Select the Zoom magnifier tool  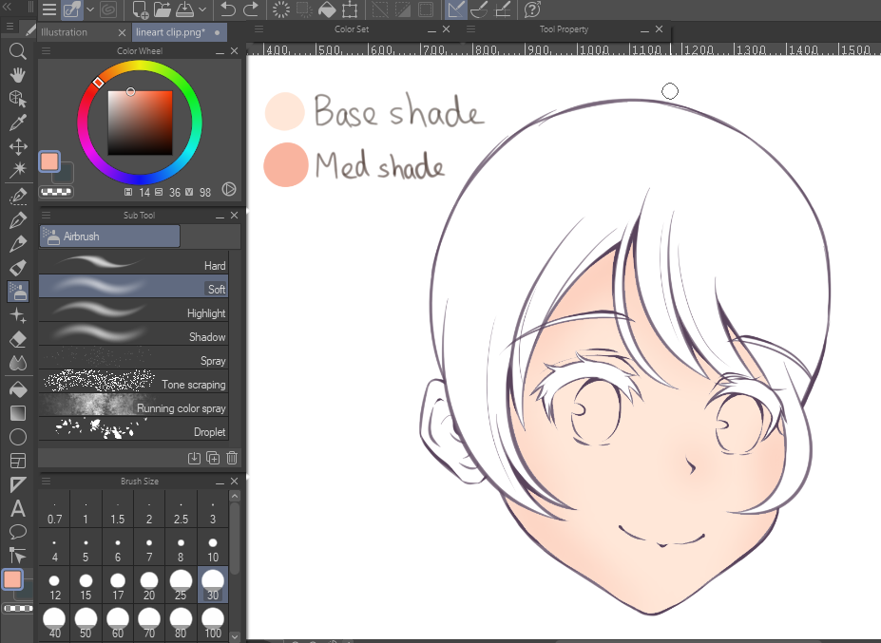(17, 50)
